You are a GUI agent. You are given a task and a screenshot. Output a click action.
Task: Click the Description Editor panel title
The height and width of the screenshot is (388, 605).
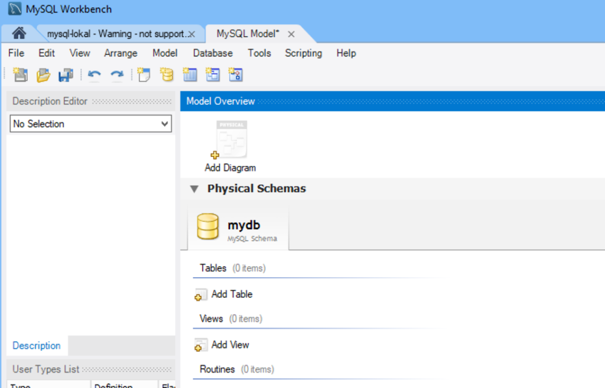click(x=50, y=101)
